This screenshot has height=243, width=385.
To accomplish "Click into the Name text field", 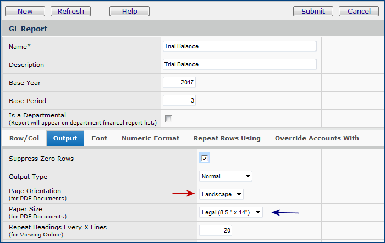I will pyautogui.click(x=239, y=46).
